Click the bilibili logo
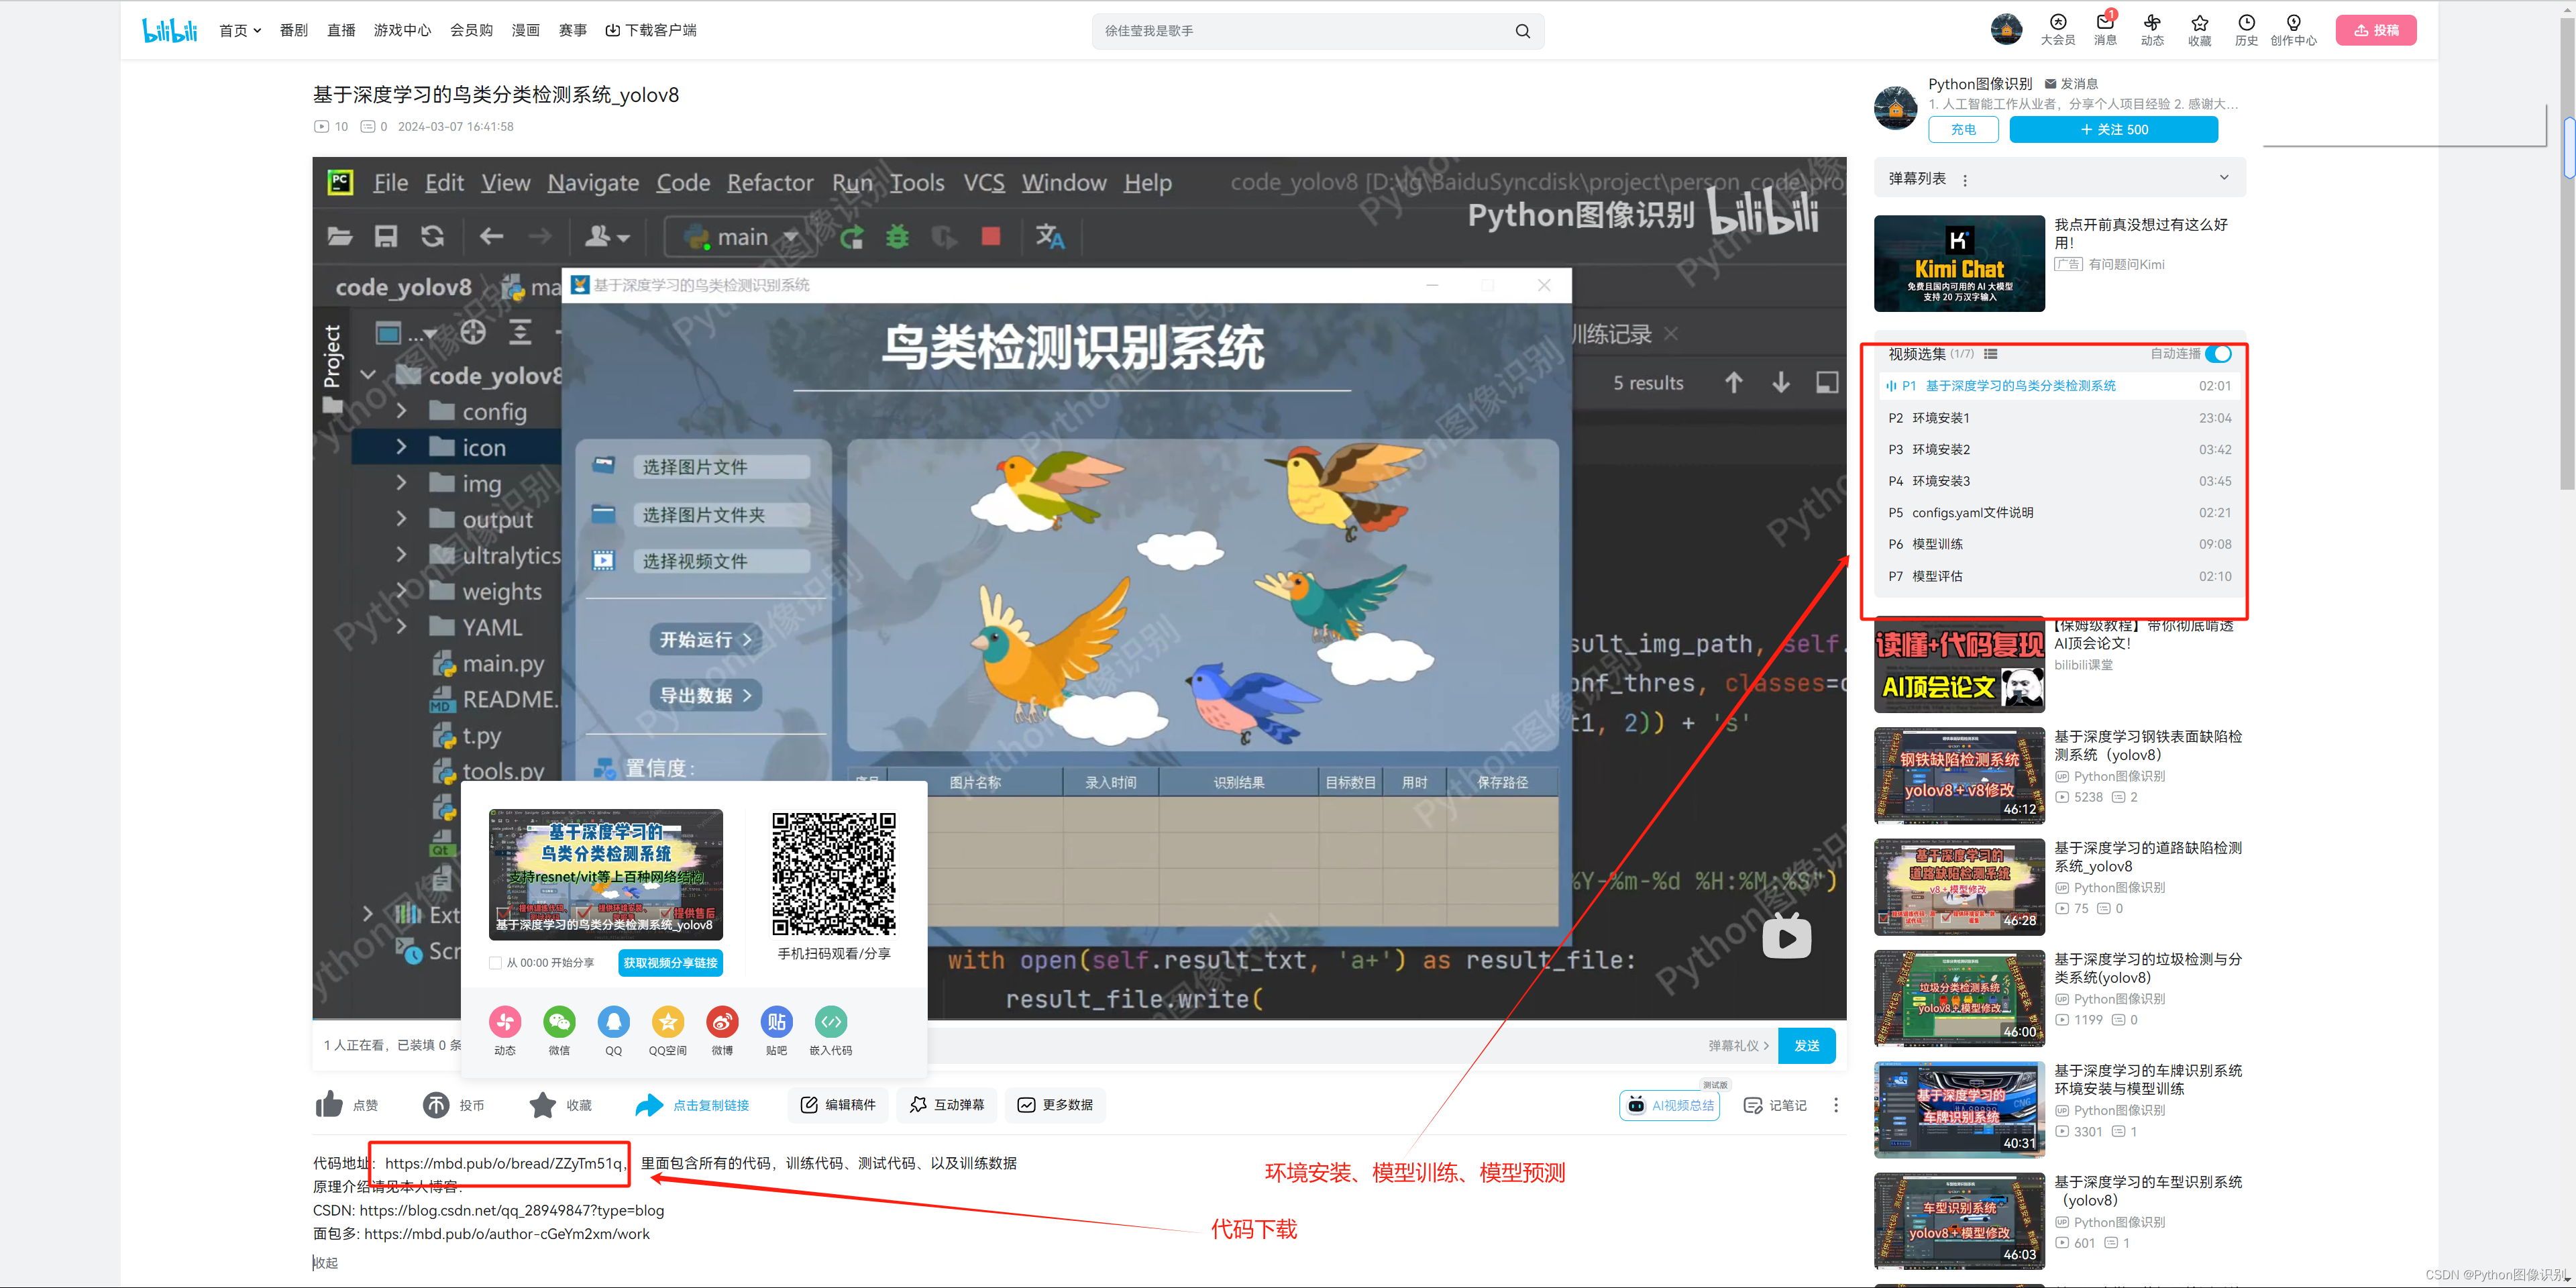Viewport: 2576px width, 1288px height. point(169,30)
